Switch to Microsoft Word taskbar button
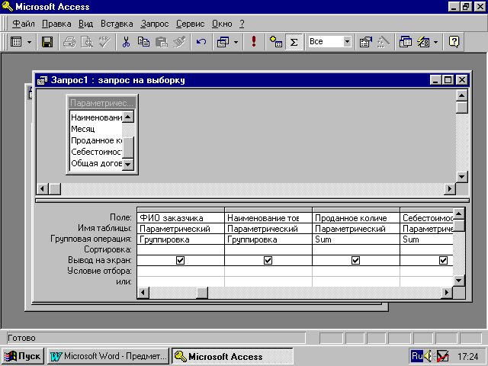 coord(108,356)
